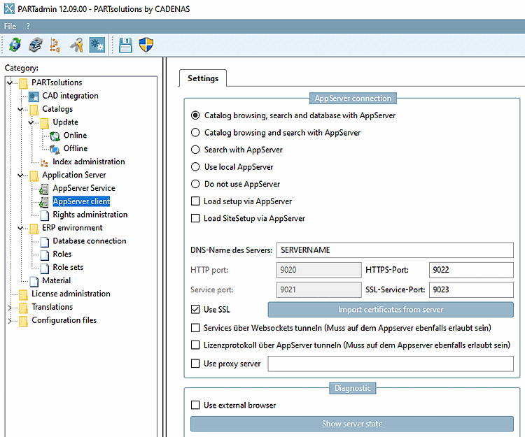525x437 pixels.
Task: Click the globe refresh toolbar icon
Action: tap(15, 45)
